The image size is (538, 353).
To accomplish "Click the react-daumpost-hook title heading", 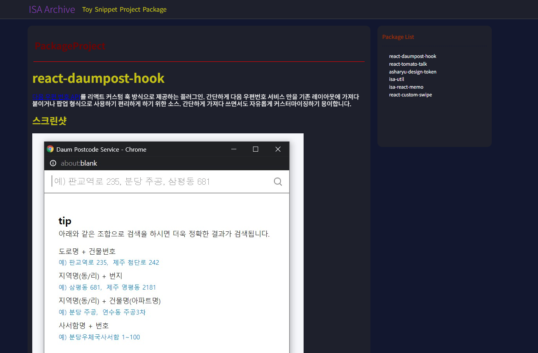I will click(98, 78).
